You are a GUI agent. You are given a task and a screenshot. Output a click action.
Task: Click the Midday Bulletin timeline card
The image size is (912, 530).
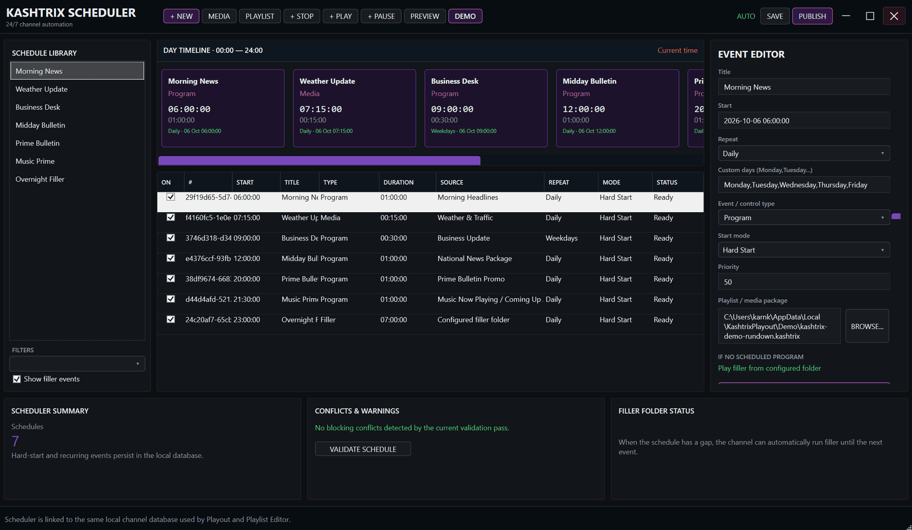[x=617, y=108]
